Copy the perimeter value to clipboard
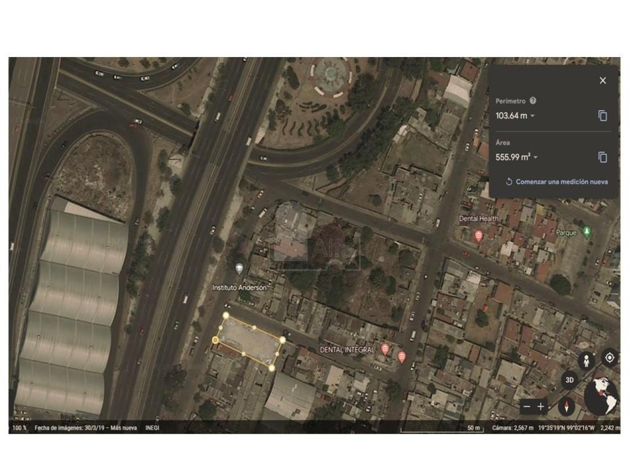Screen dimensions: 629x472 [x=602, y=116]
